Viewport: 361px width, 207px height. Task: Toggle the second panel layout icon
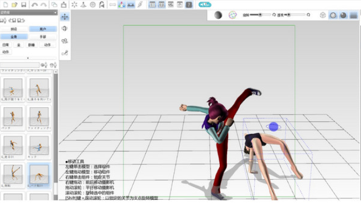point(161,4)
